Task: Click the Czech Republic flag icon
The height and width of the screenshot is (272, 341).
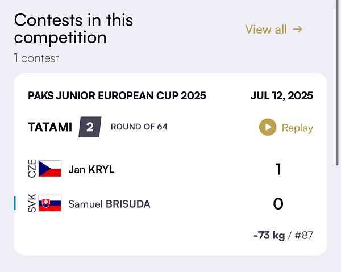Action: 50,169
